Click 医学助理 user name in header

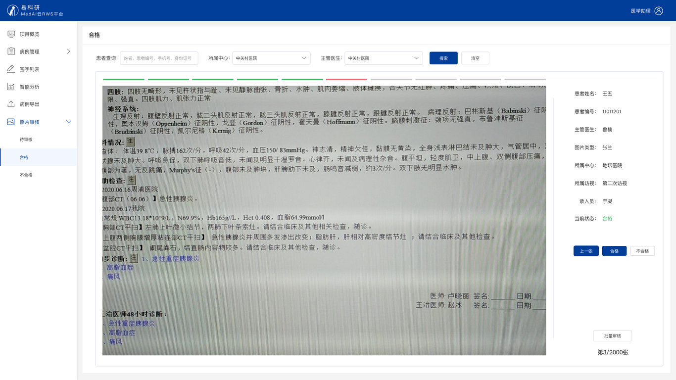pos(641,11)
